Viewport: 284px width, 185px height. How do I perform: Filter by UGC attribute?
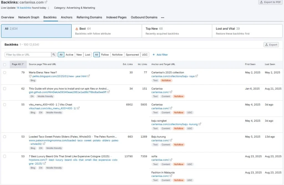(x=145, y=55)
